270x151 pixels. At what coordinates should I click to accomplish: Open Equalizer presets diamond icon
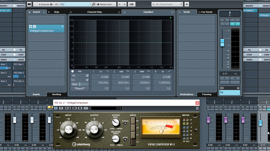click(x=172, y=12)
